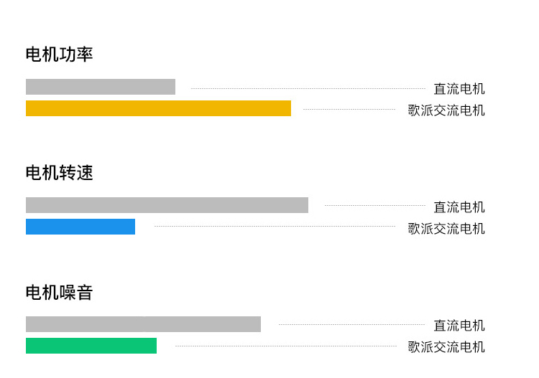
Task: Click the 直流电机 label in the 电机噪音 section
Action: [459, 326]
